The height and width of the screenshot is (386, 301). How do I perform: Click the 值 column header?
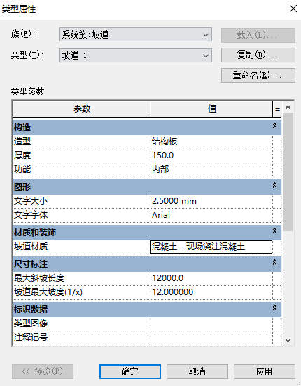point(211,109)
